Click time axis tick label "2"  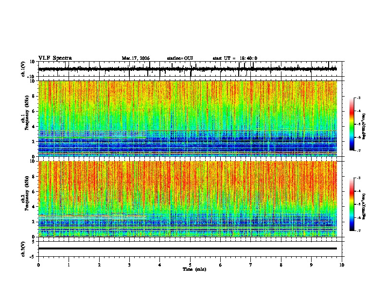[99, 265]
